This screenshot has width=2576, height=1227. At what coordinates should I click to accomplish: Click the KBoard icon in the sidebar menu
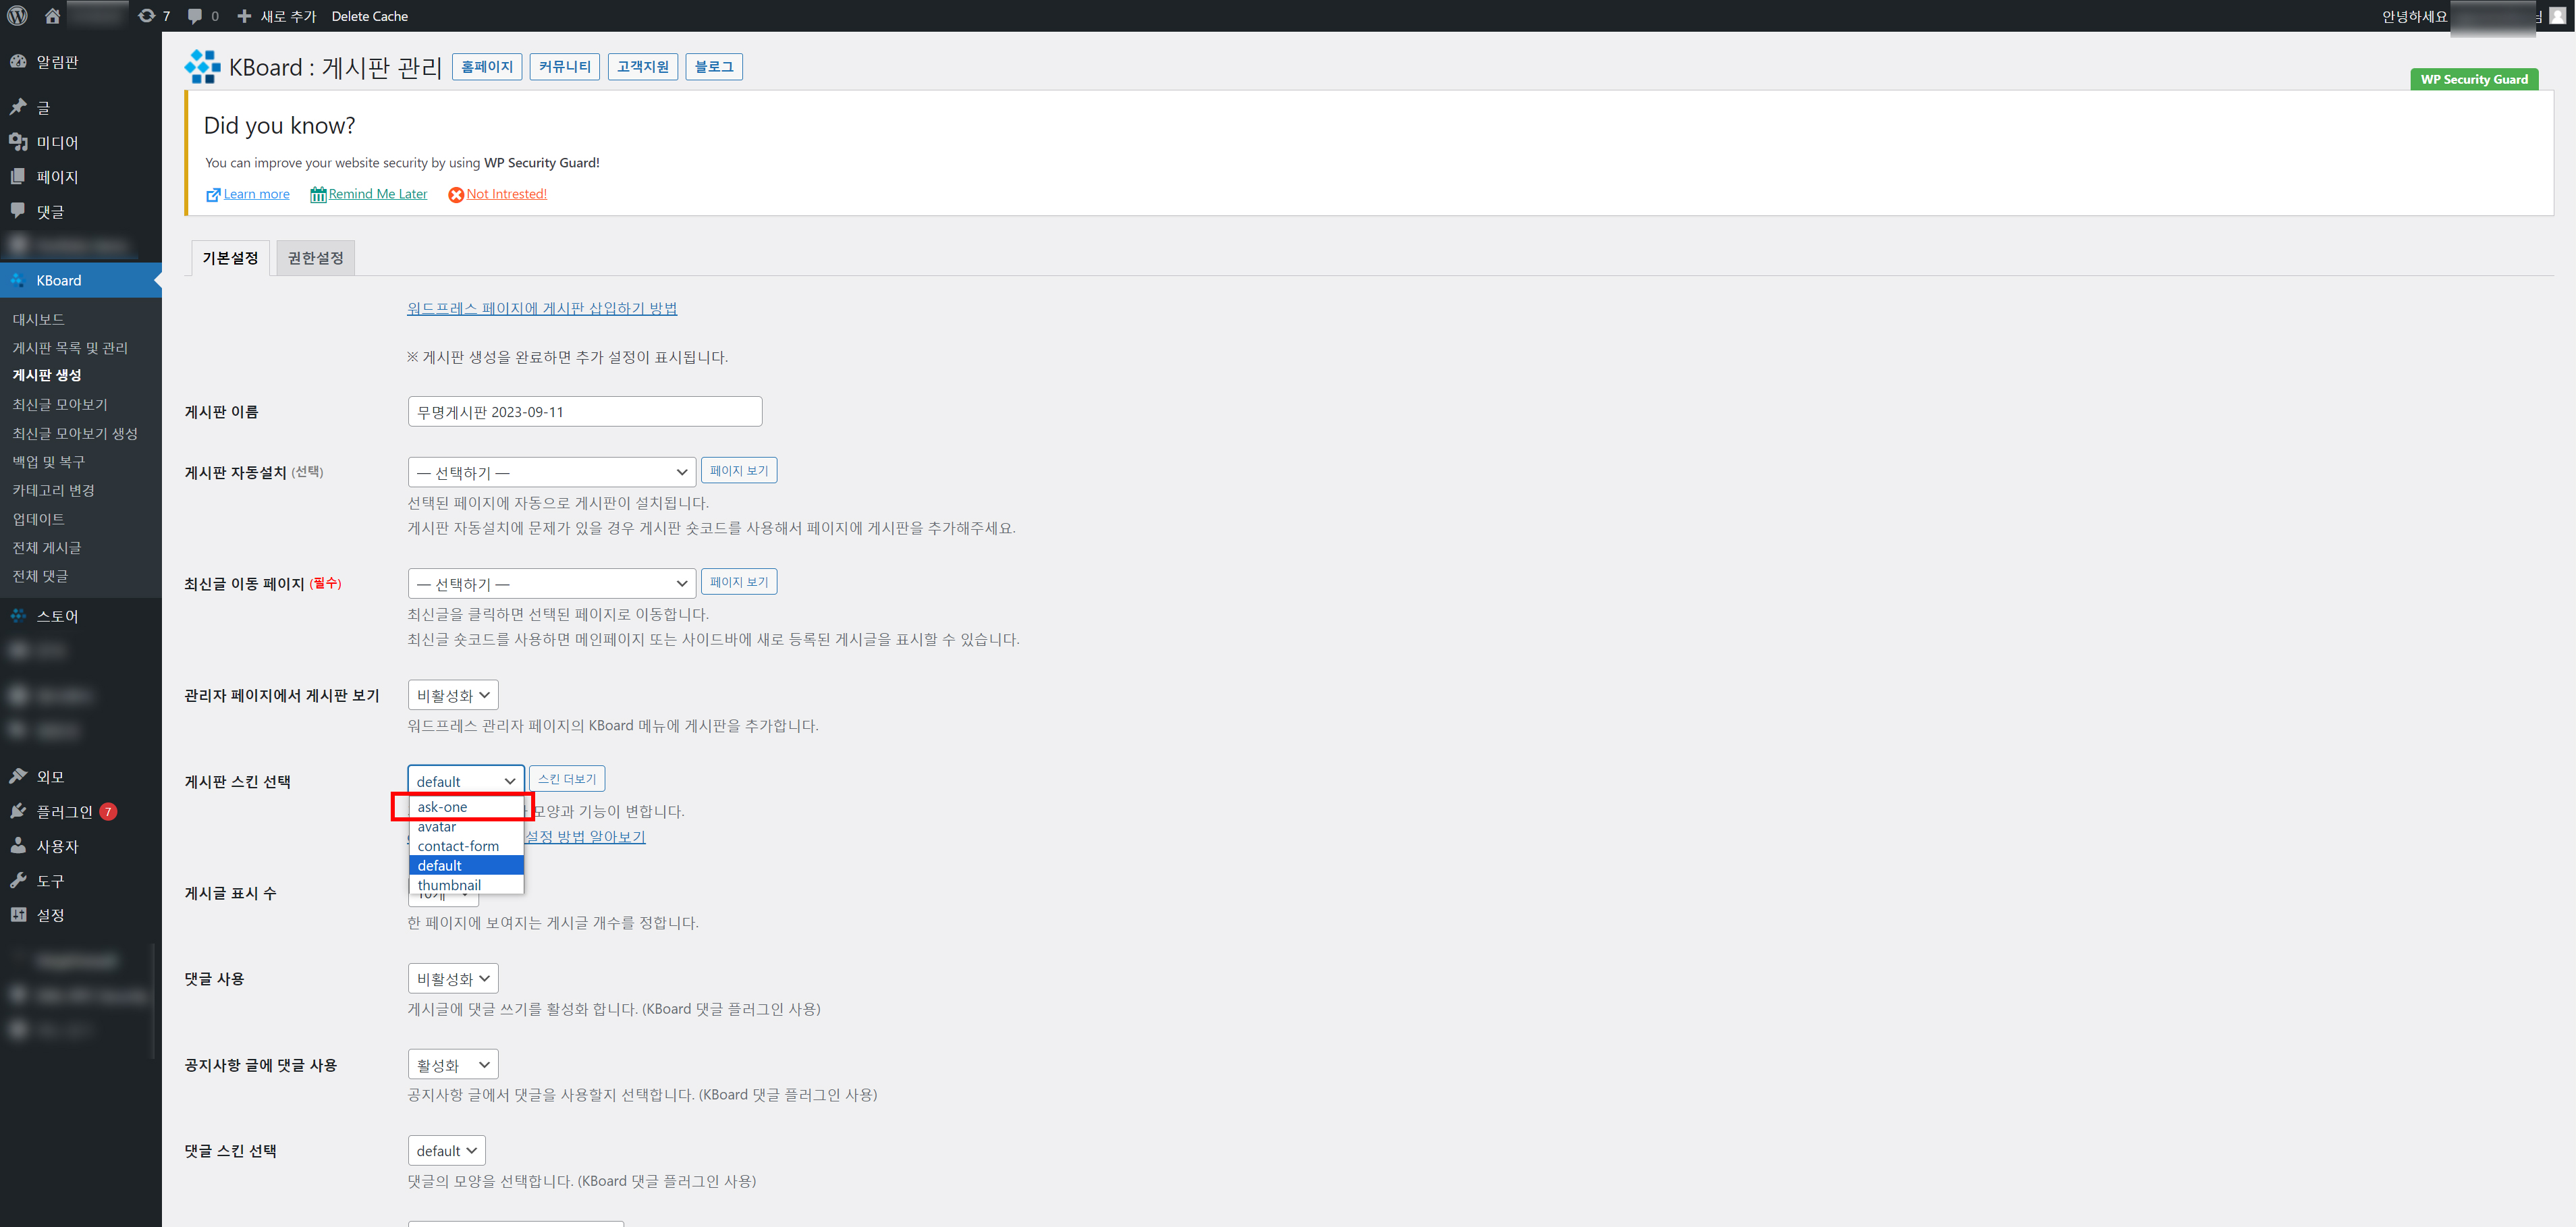tap(18, 280)
